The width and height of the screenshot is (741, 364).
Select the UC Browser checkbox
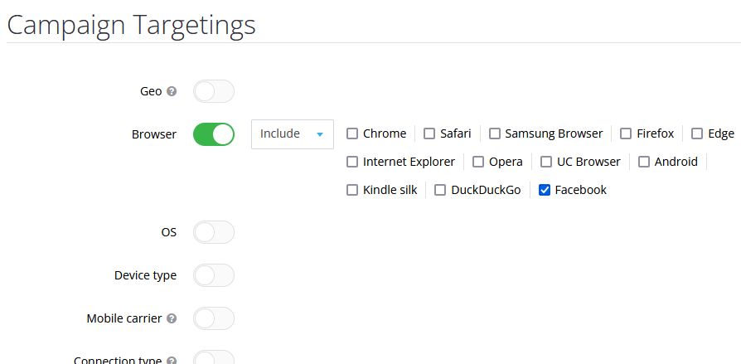pyautogui.click(x=546, y=162)
